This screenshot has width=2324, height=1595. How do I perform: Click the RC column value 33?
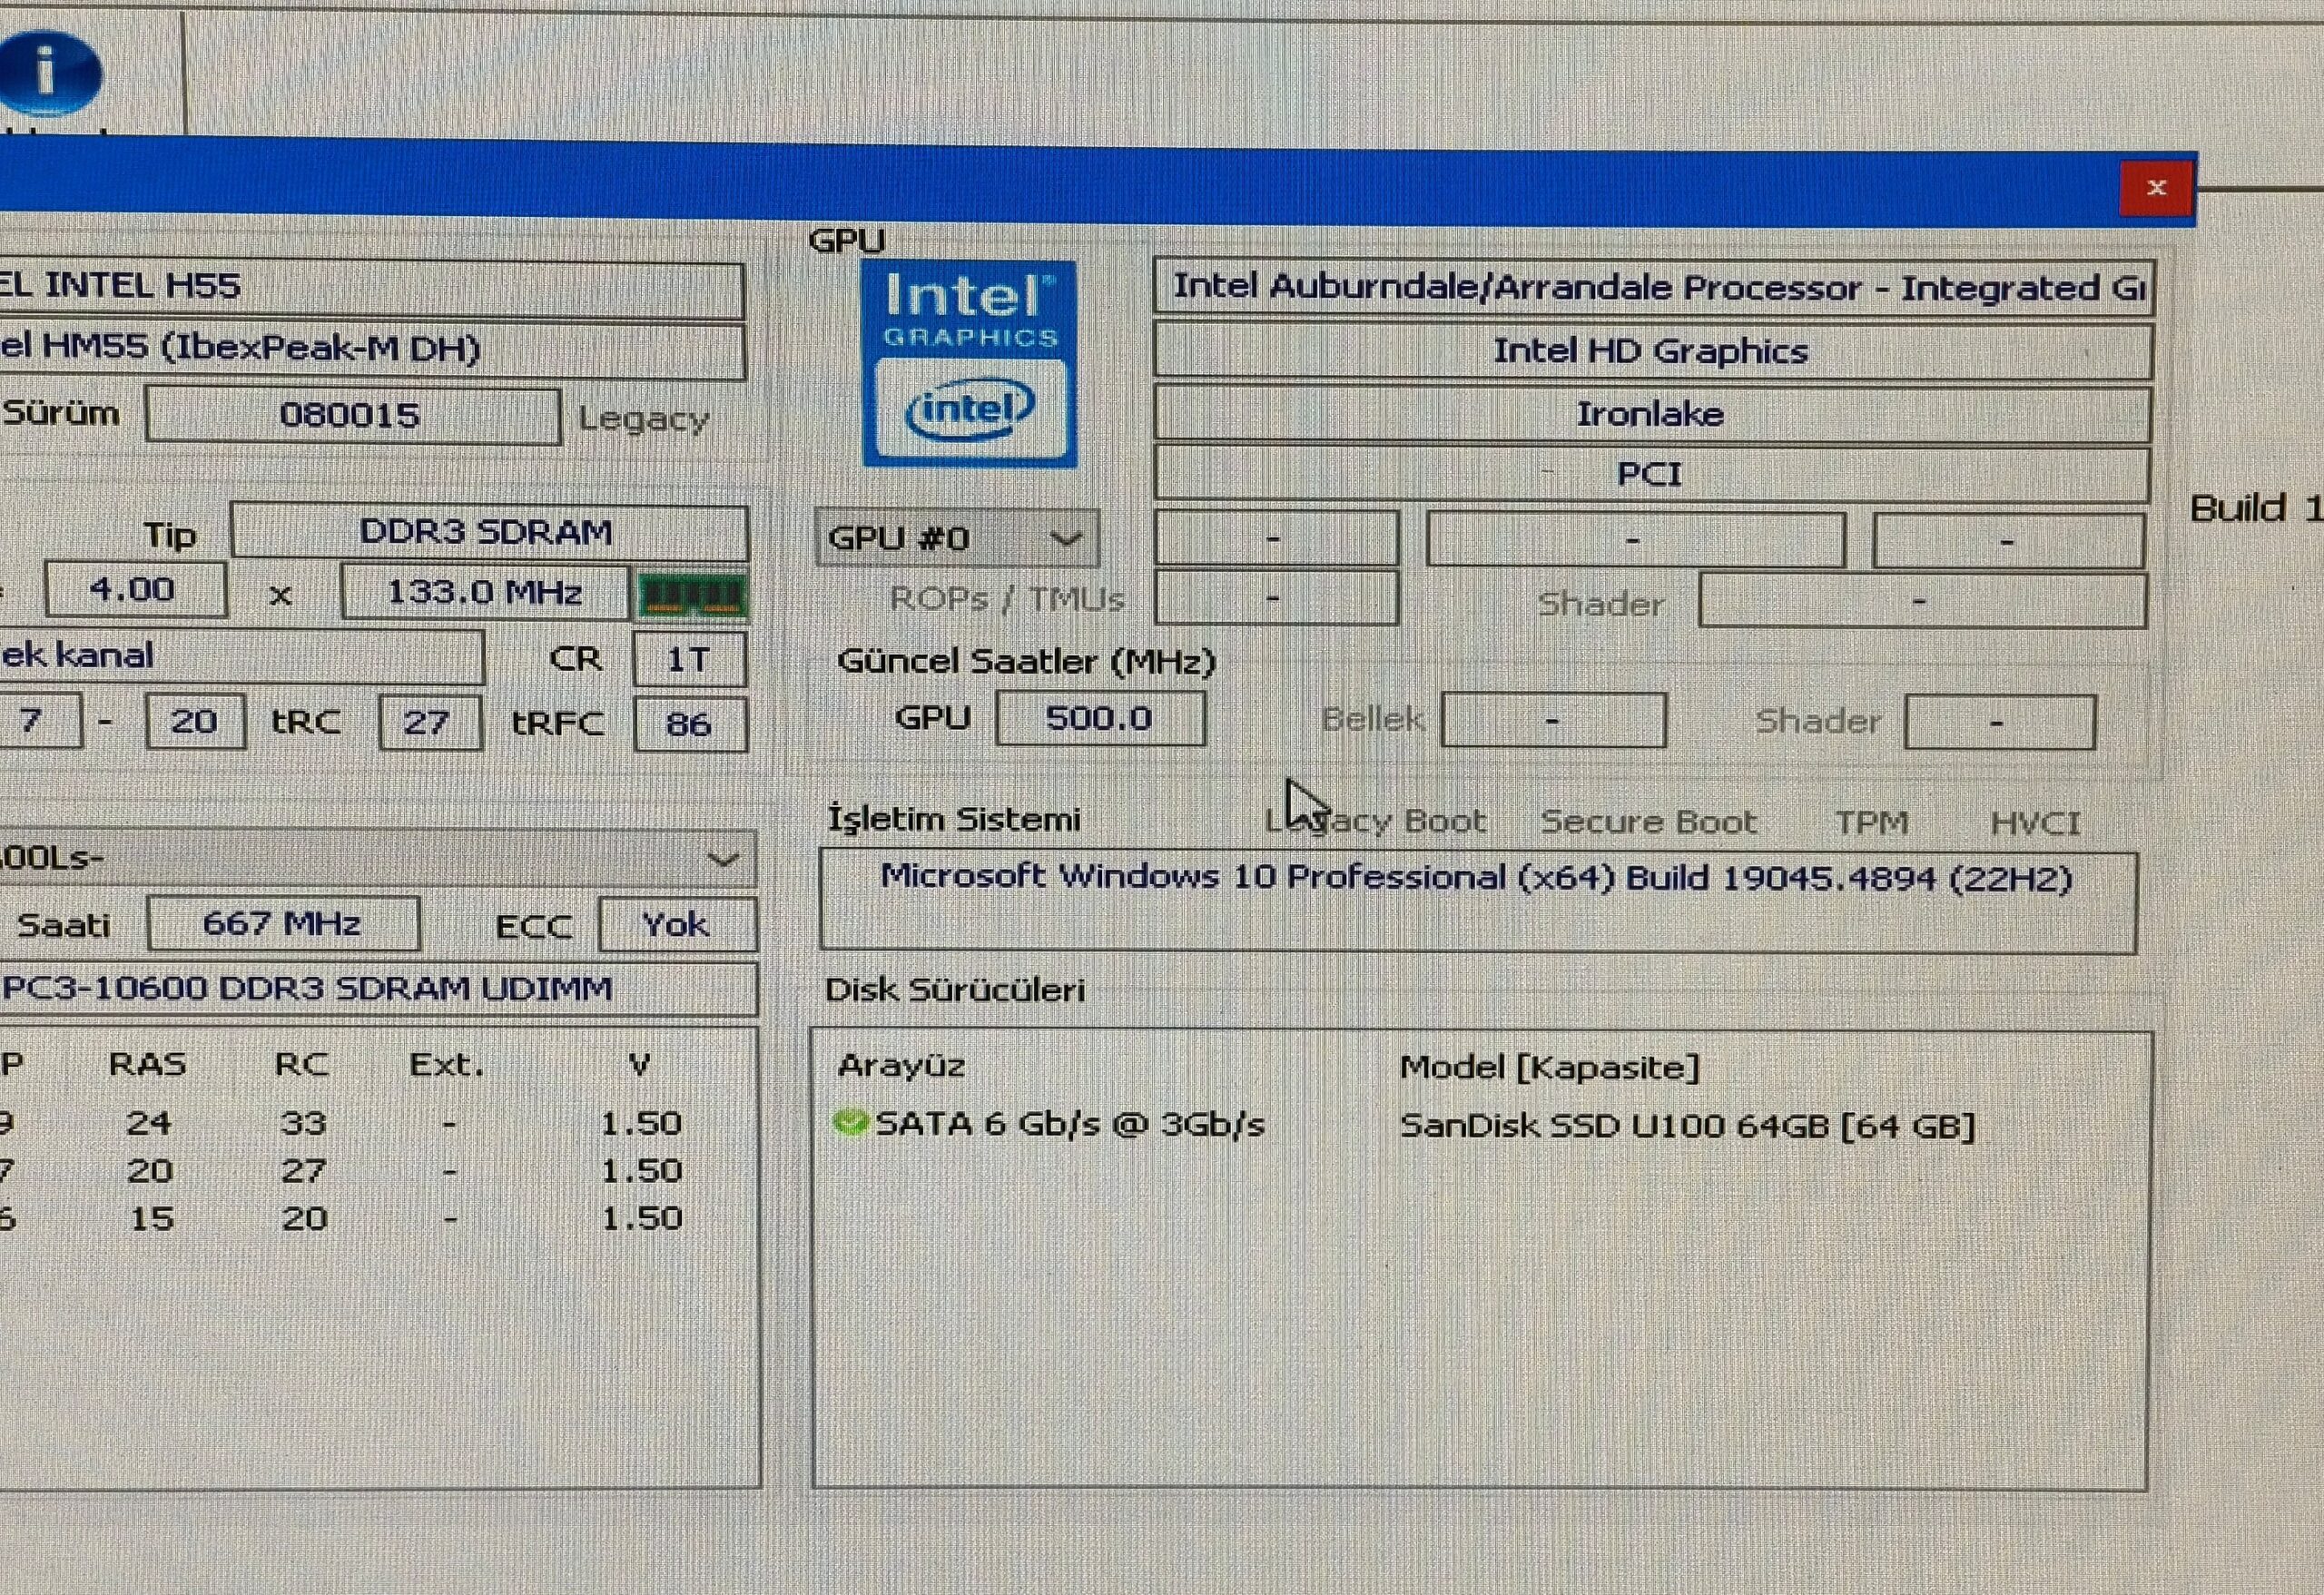point(303,1123)
